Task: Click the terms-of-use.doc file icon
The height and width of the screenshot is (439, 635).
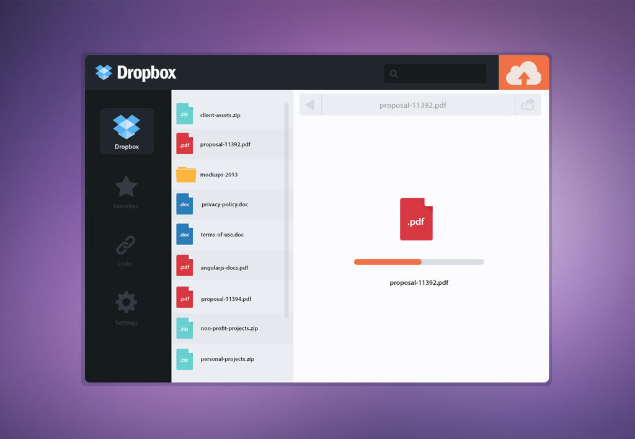Action: (185, 234)
